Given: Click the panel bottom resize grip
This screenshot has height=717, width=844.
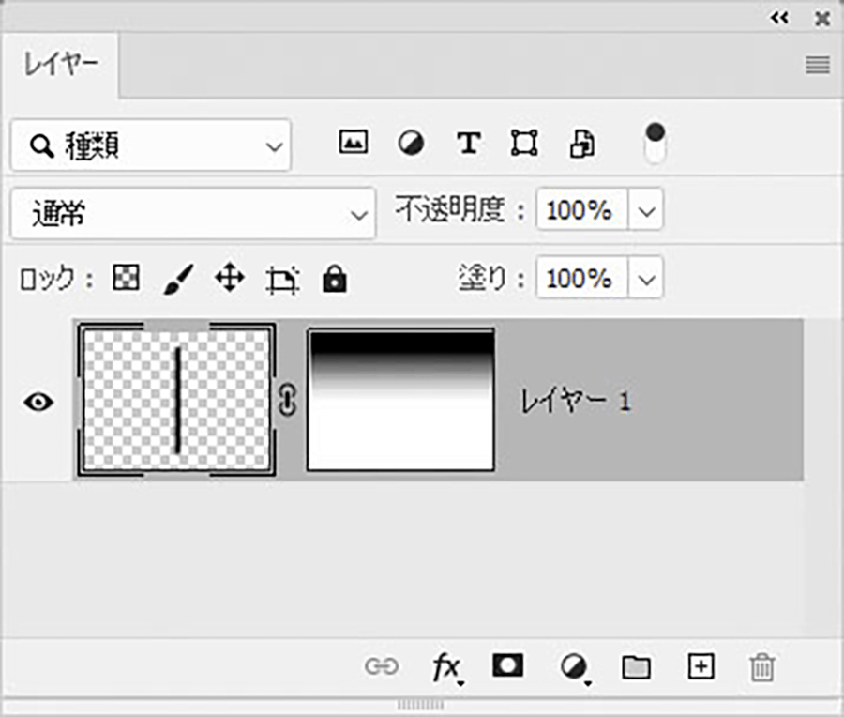Looking at the screenshot, I should click(x=420, y=704).
